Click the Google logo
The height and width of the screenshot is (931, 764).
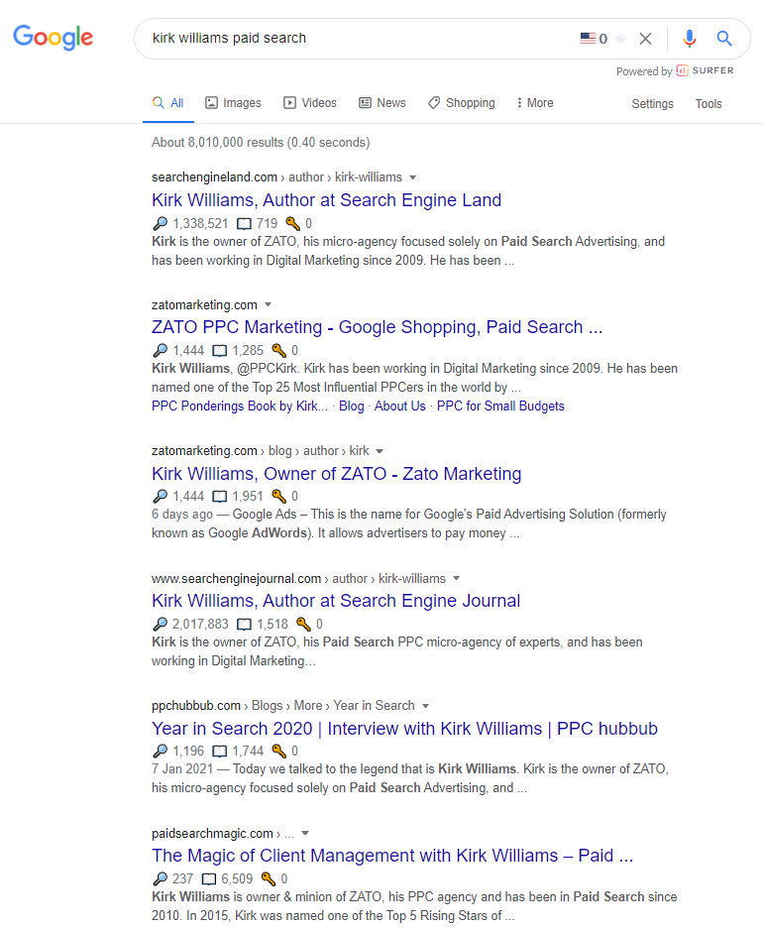pyautogui.click(x=53, y=38)
